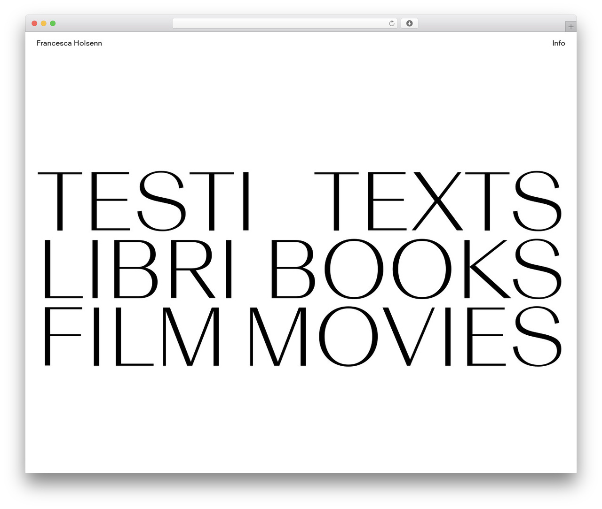Viewport: 602px width, 509px height.
Task: Maximize the window with the green button
Action: [x=53, y=23]
